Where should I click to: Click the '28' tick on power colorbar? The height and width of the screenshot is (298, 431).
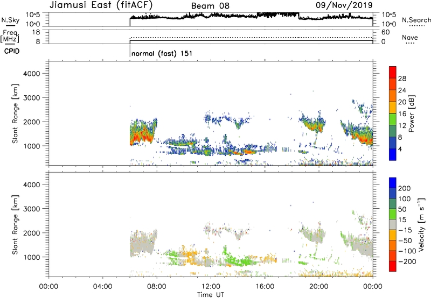click(x=402, y=79)
